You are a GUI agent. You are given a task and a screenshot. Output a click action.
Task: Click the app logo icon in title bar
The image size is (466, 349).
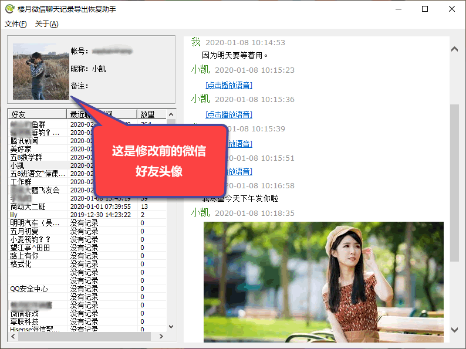coord(10,9)
